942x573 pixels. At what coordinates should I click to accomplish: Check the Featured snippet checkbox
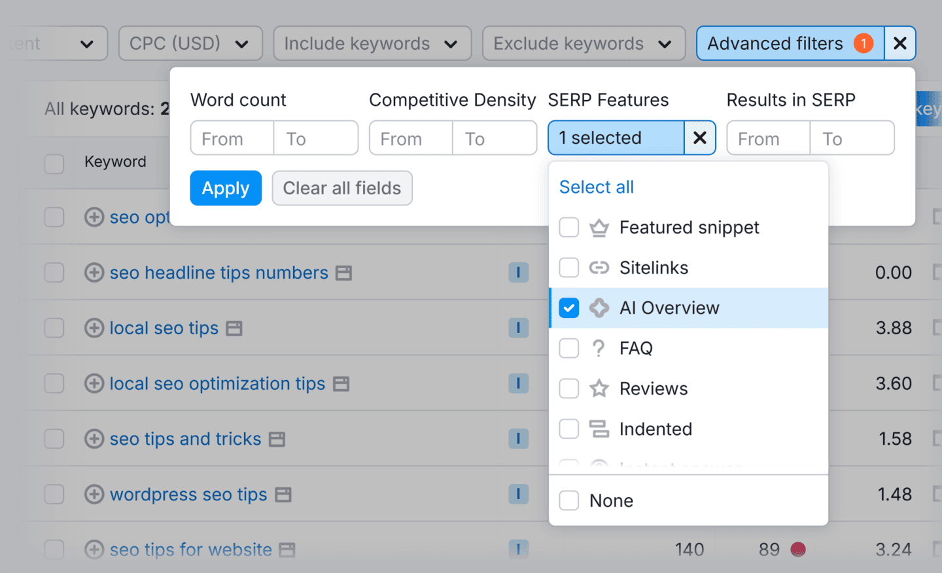pyautogui.click(x=568, y=227)
